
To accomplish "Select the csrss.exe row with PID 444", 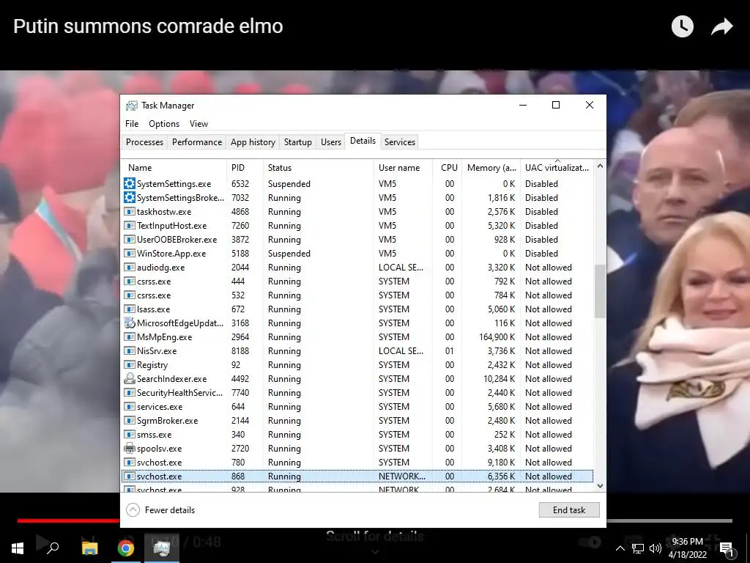I will [357, 281].
